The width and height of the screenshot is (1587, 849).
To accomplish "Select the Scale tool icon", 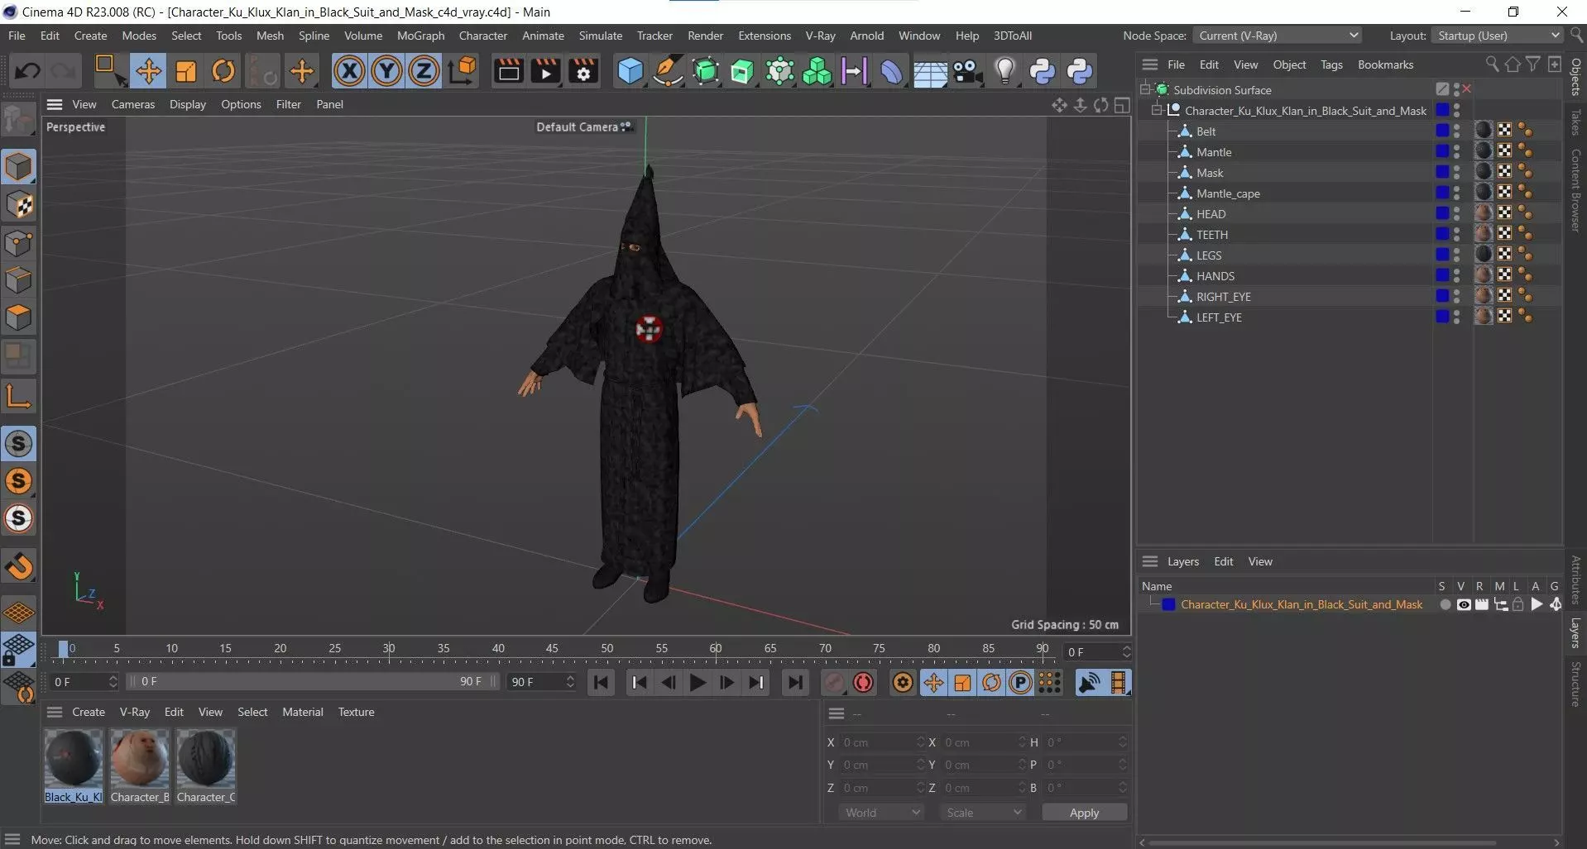I will coord(186,71).
